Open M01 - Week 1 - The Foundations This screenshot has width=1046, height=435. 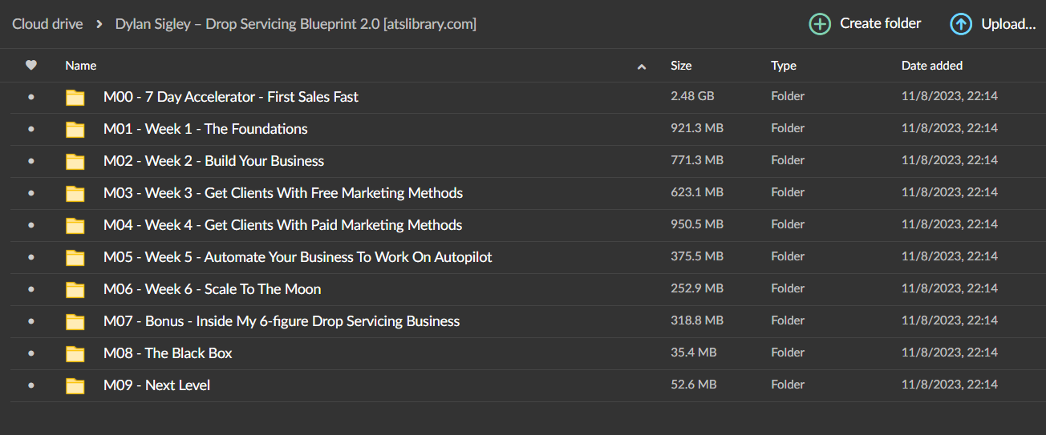(x=205, y=129)
